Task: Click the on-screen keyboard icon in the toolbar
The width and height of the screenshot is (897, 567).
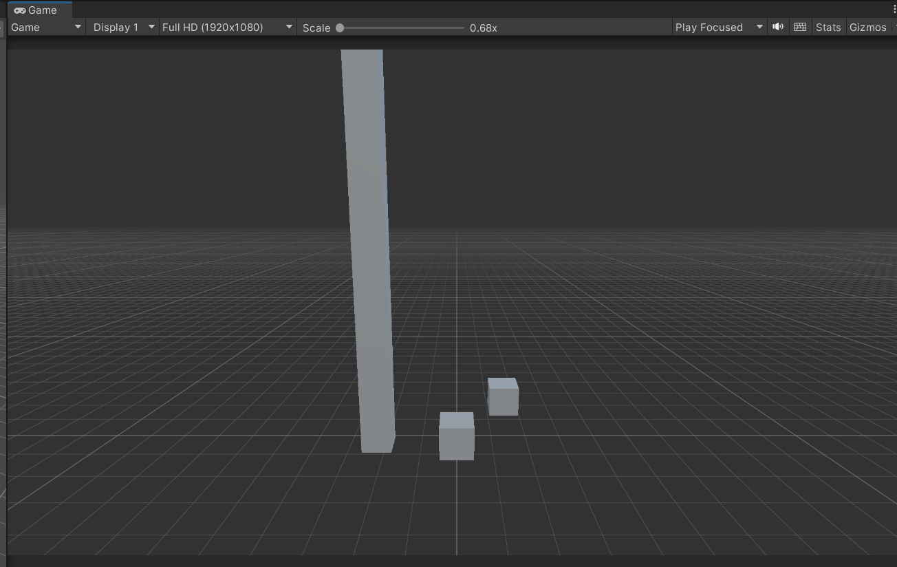Action: click(x=800, y=27)
